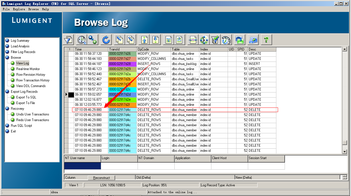Screen dimensions: 351x196
Task: Click the log grid scrollbar down arrow
Action: (345, 152)
